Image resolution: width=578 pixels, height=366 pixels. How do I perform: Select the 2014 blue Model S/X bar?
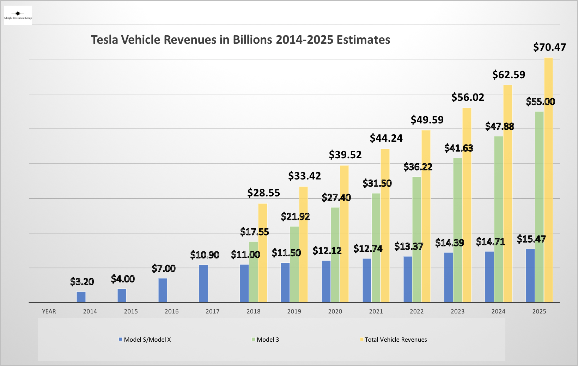point(81,297)
